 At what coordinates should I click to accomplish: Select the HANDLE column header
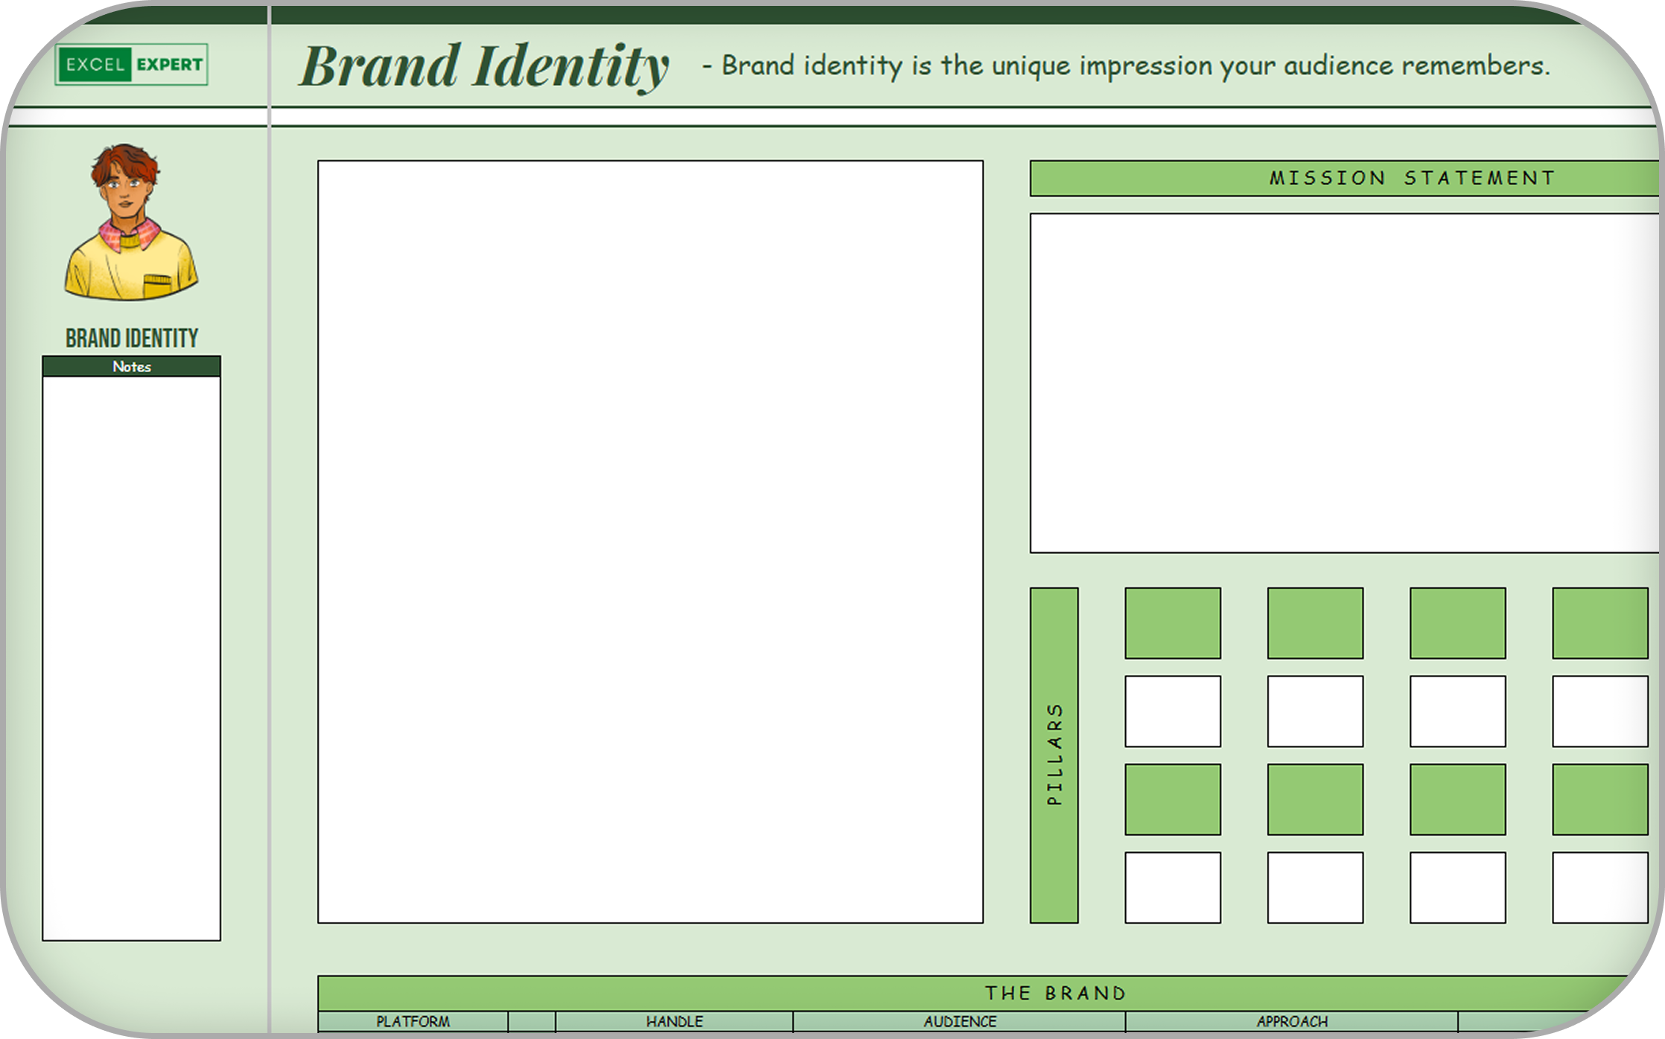[x=674, y=1021]
